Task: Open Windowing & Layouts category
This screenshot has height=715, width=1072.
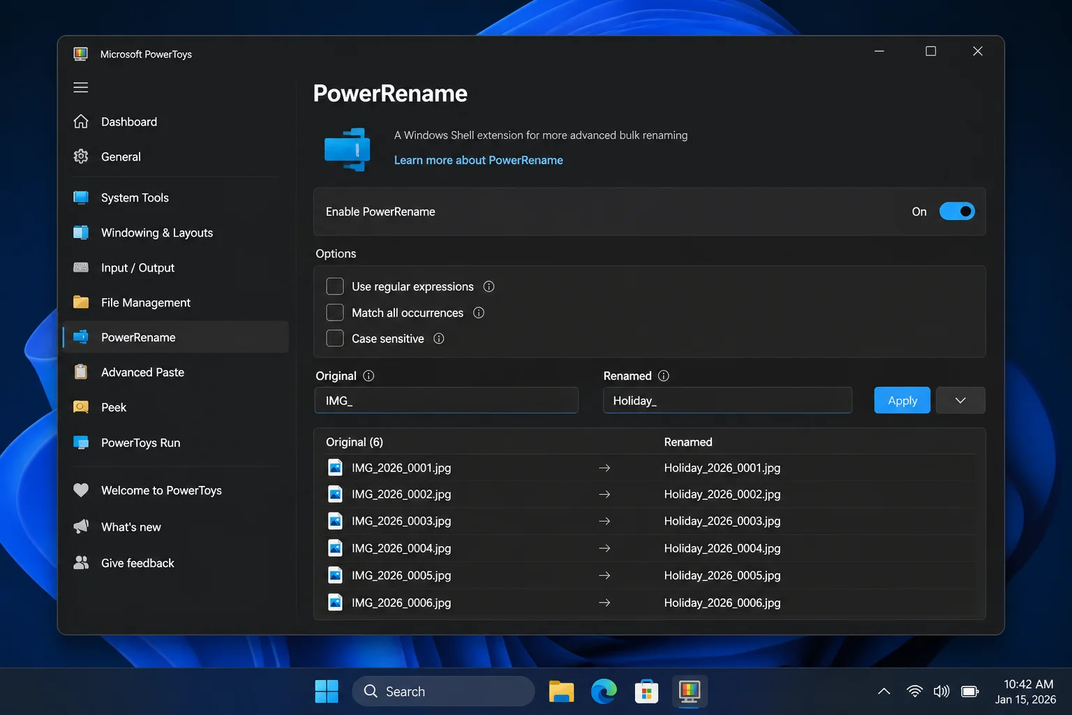Action: [175, 233]
